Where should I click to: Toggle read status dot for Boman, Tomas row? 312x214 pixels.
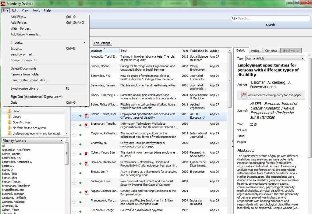[80, 116]
